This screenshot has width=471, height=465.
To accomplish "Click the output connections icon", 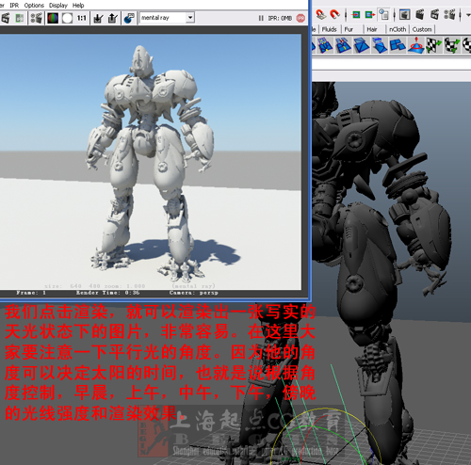I will [370, 14].
